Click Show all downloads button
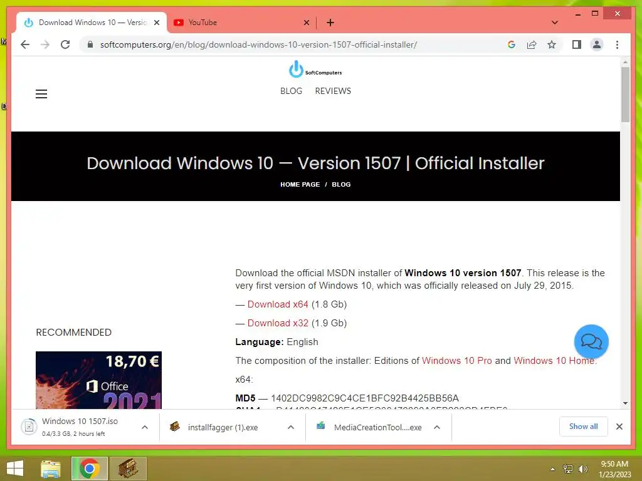 (584, 427)
